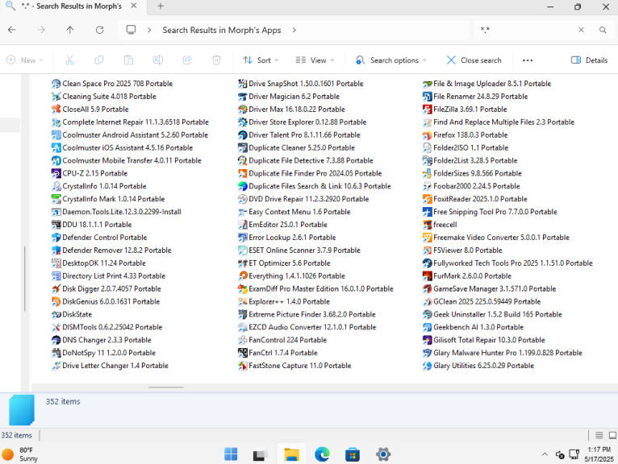The height and width of the screenshot is (464, 618).
Task: Select Daemon.Tools.Lite.12.3.0.2299-Install item
Action: (x=116, y=212)
